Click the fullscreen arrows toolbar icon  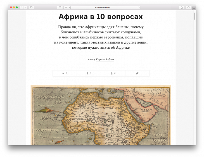coord(60,8)
